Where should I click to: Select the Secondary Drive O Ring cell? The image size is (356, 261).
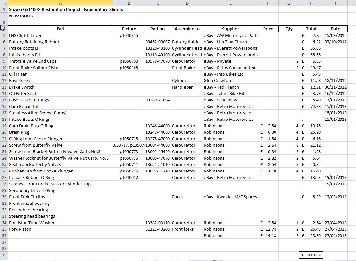60,191
